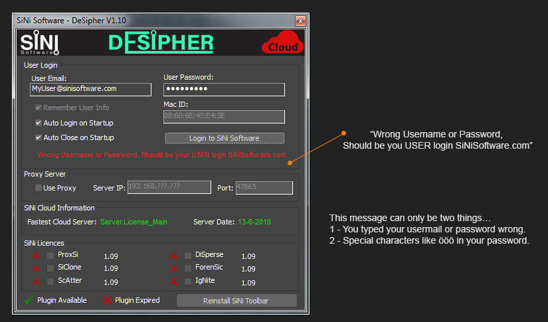
Task: Click the SiNi Software logo
Action: coord(39,42)
